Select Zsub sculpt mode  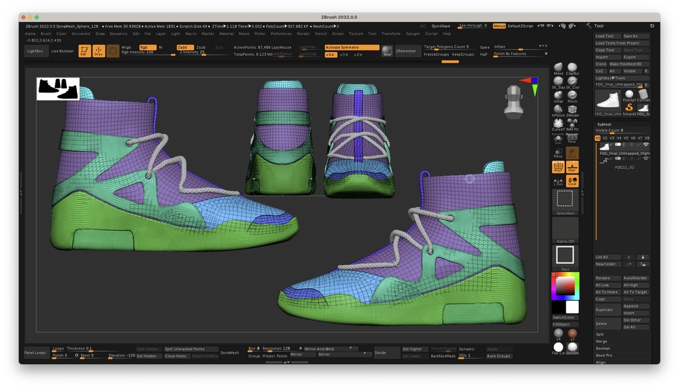click(201, 47)
